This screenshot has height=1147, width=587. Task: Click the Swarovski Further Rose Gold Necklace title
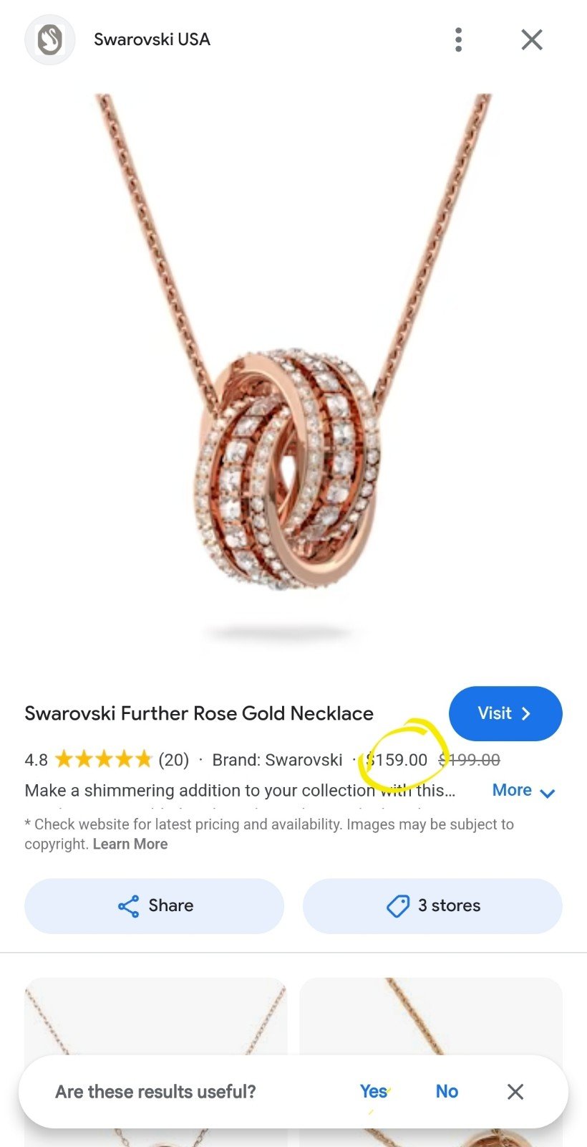click(x=199, y=713)
